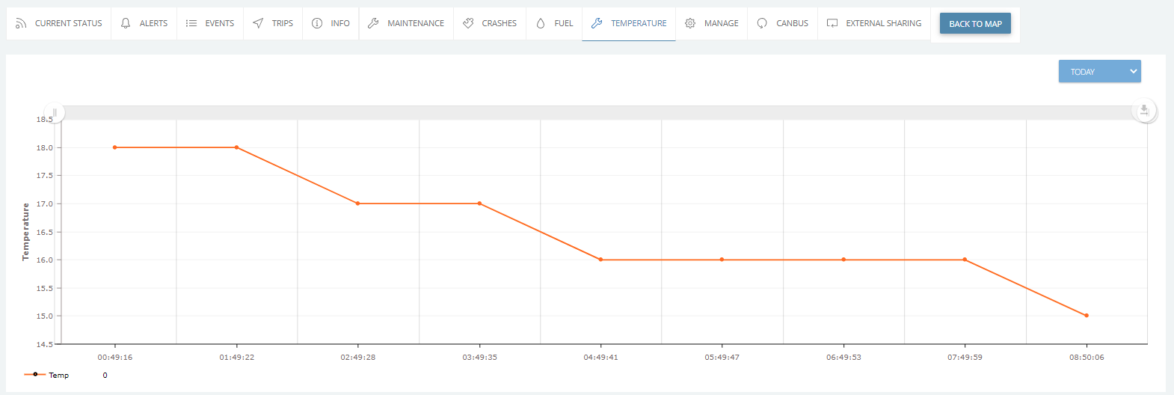
Task: Click the 04:49:41 time axis label
Action: [x=600, y=357]
